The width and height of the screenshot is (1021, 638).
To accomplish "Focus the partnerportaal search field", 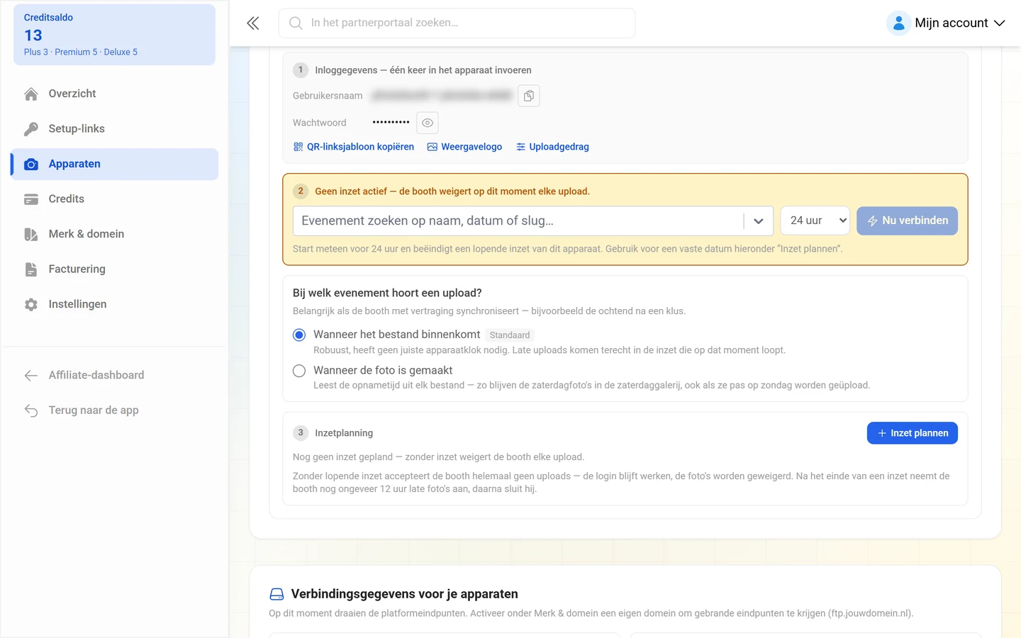I will click(457, 23).
